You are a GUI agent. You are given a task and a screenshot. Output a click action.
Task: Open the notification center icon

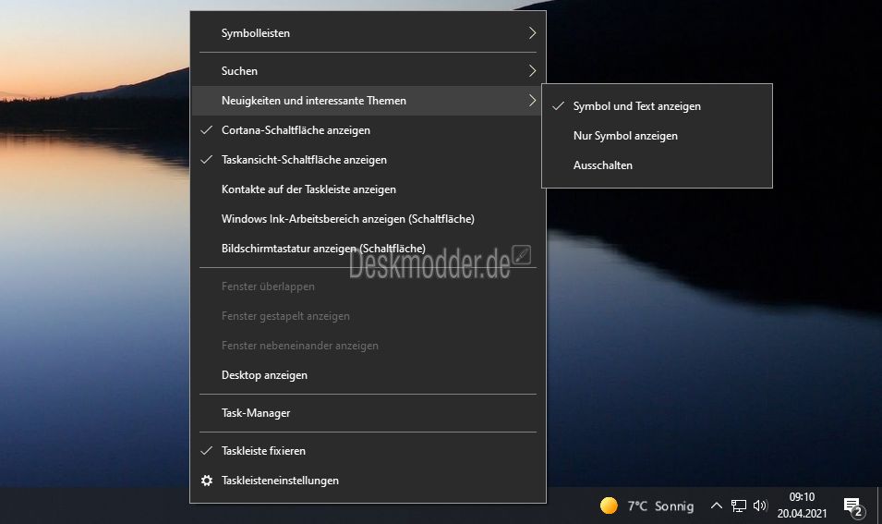tap(854, 506)
